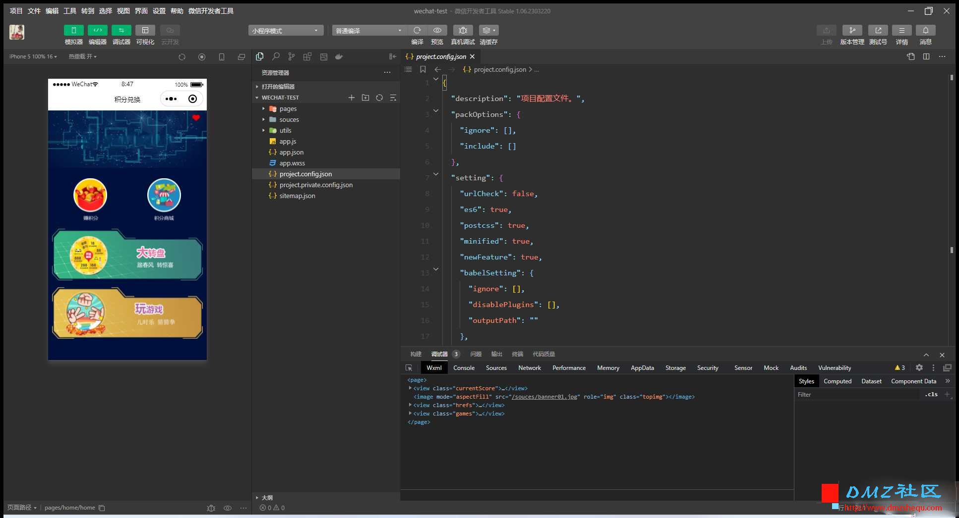Open the details (详情) panel

click(x=901, y=30)
